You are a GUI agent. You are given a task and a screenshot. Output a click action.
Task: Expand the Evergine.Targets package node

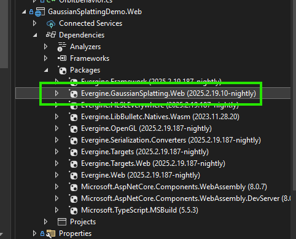click(56, 152)
